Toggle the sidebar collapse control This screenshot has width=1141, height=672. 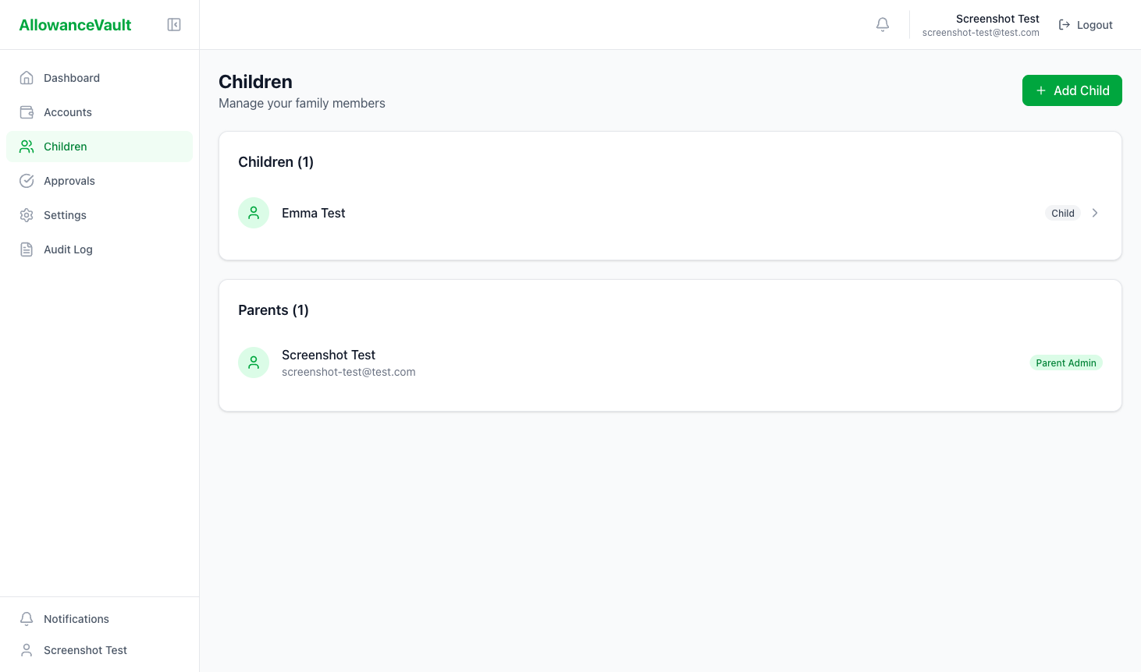pyautogui.click(x=174, y=24)
